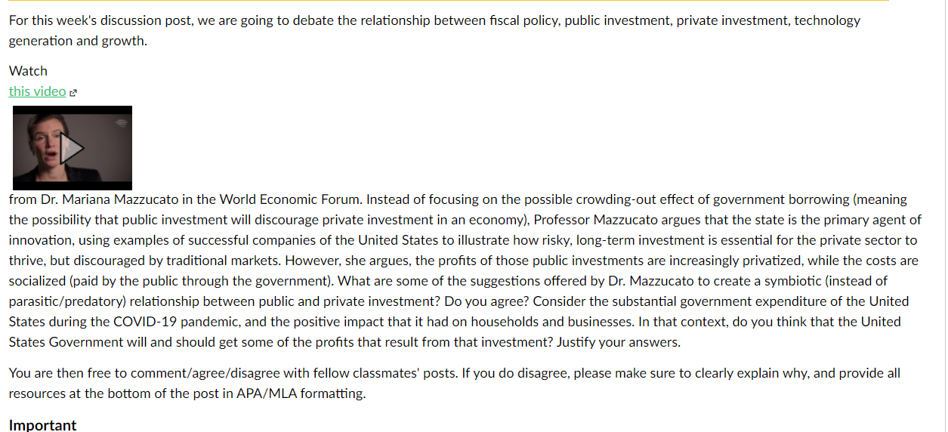Click the black bottom bar of the video thumbnail
Image resolution: width=948 pixels, height=432 pixels.
73,185
